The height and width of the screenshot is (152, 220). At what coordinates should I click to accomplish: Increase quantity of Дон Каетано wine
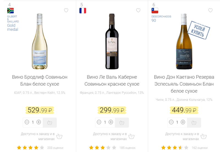point(183,122)
